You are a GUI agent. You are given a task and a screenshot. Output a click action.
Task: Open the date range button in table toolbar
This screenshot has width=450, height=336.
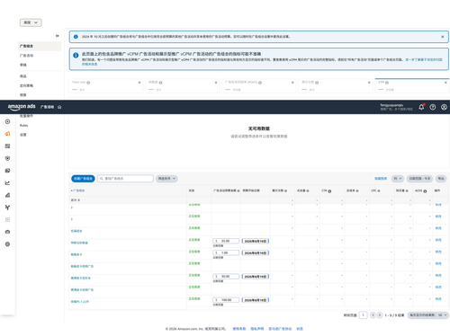tap(420, 179)
